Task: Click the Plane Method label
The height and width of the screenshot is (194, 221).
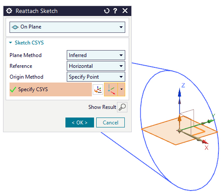Action: click(26, 55)
